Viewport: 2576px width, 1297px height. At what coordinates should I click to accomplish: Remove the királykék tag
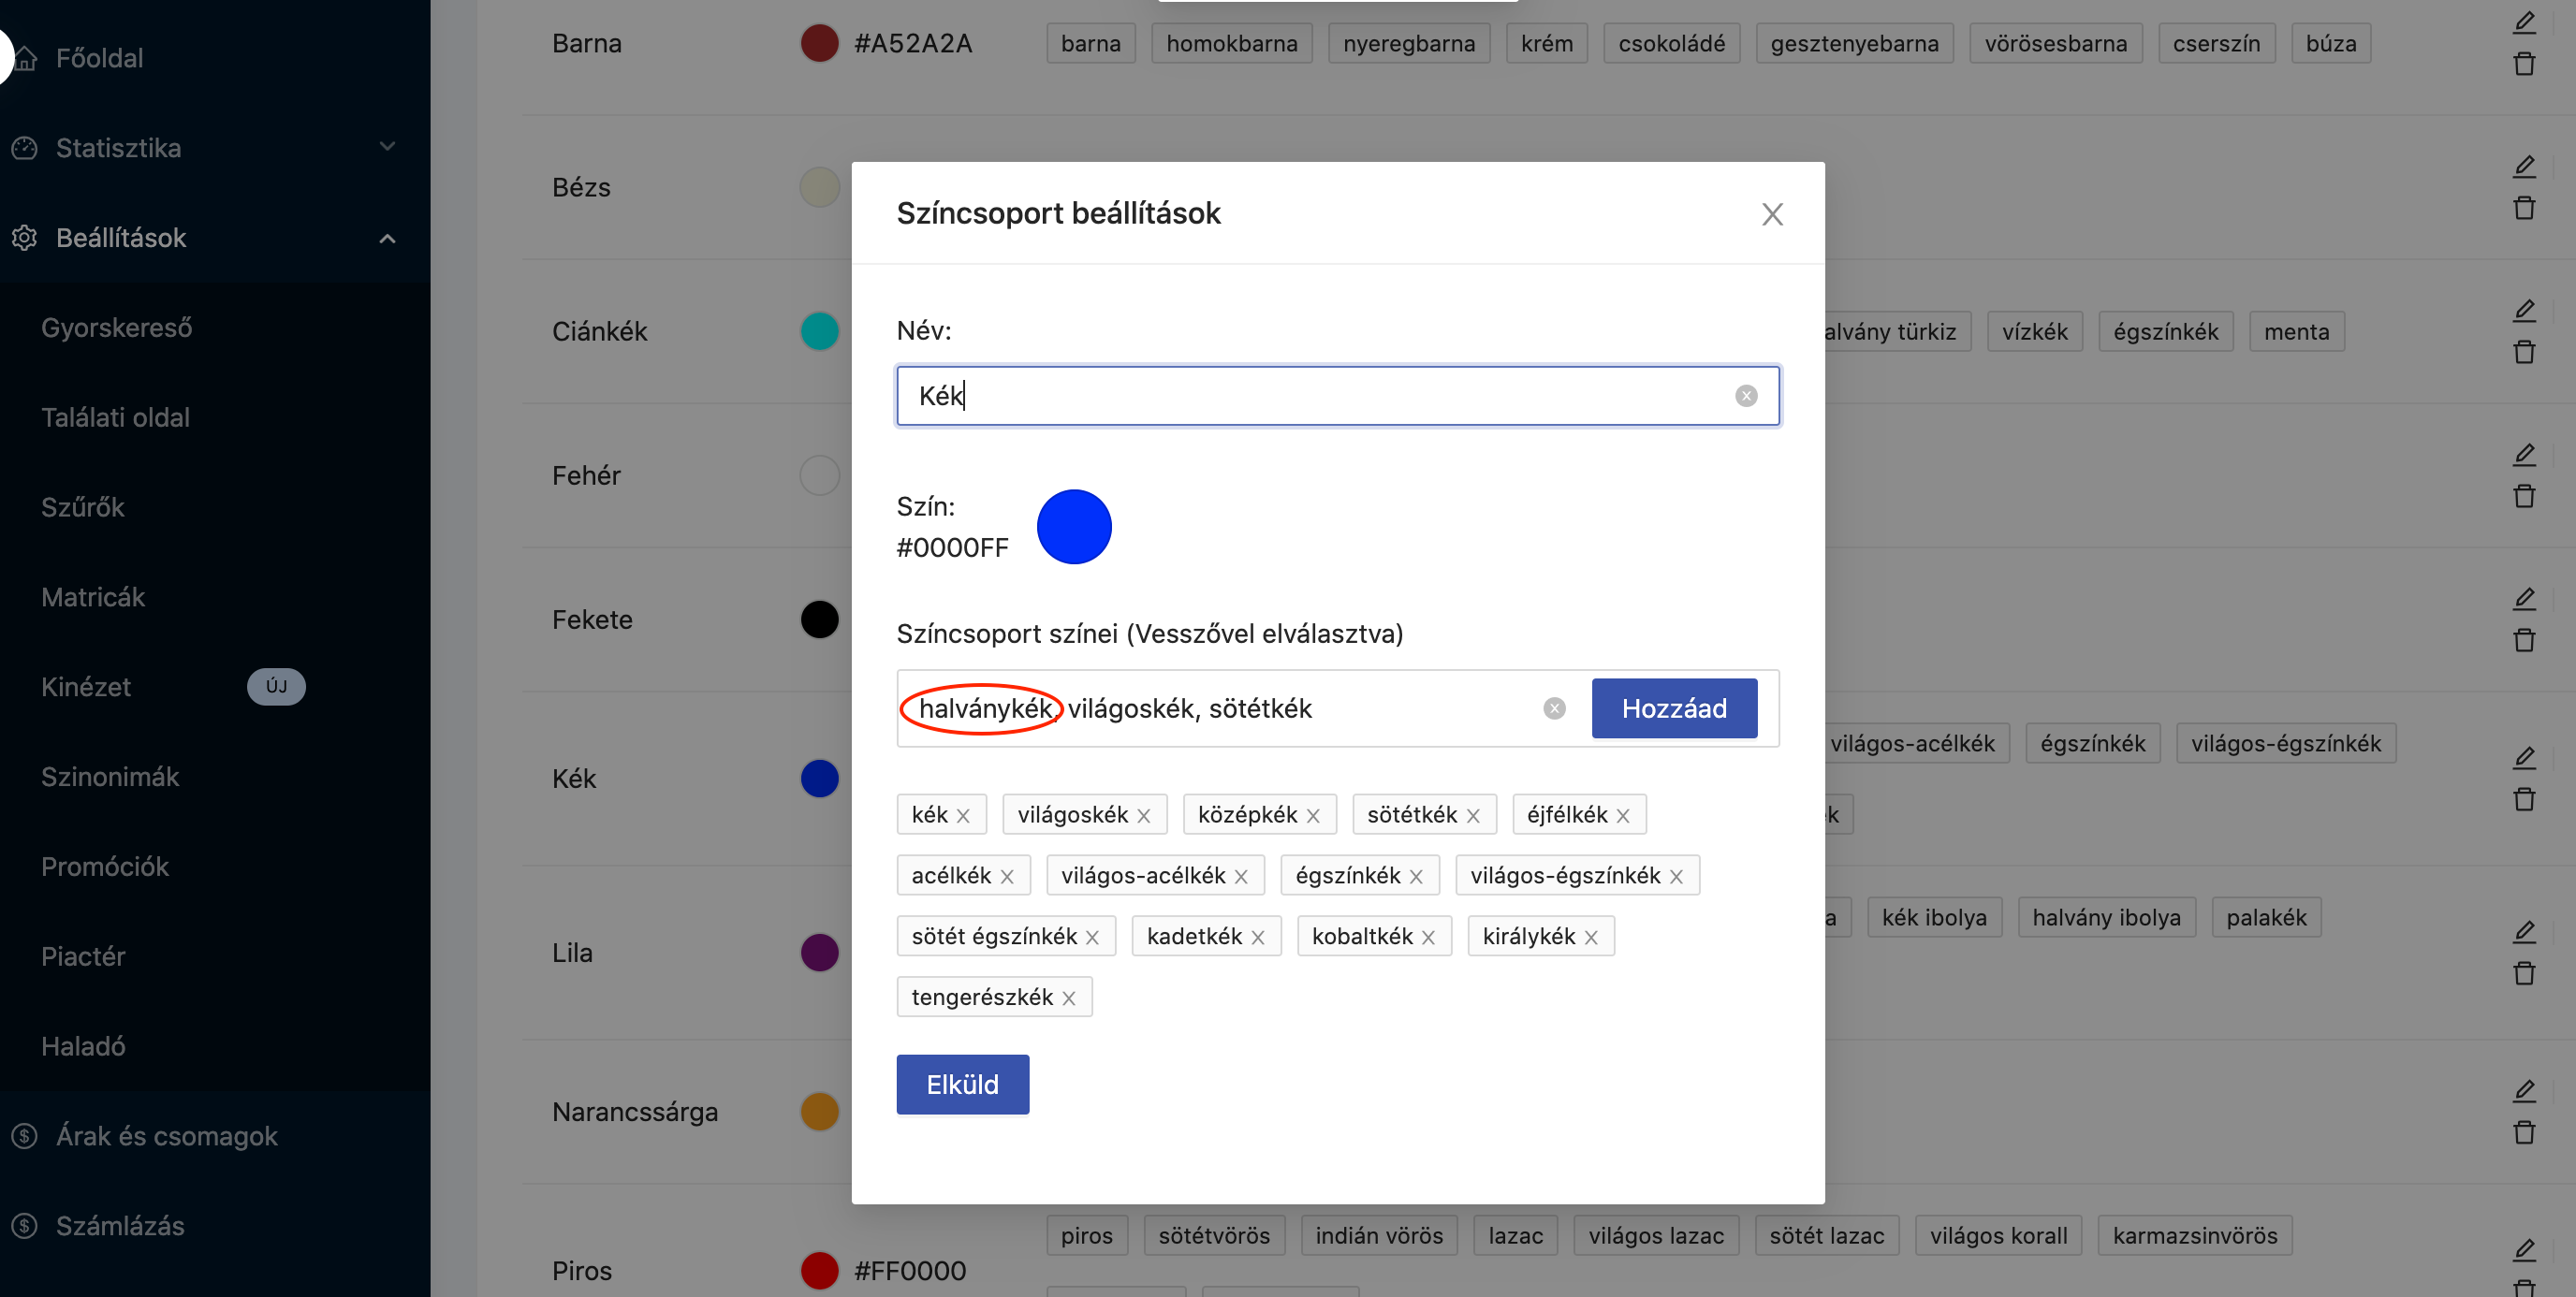(1591, 937)
